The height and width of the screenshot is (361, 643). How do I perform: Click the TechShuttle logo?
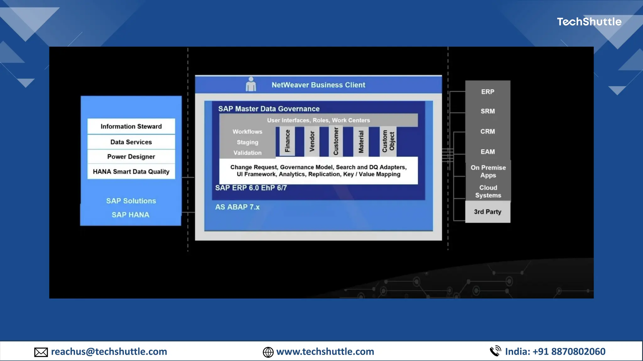tap(589, 22)
